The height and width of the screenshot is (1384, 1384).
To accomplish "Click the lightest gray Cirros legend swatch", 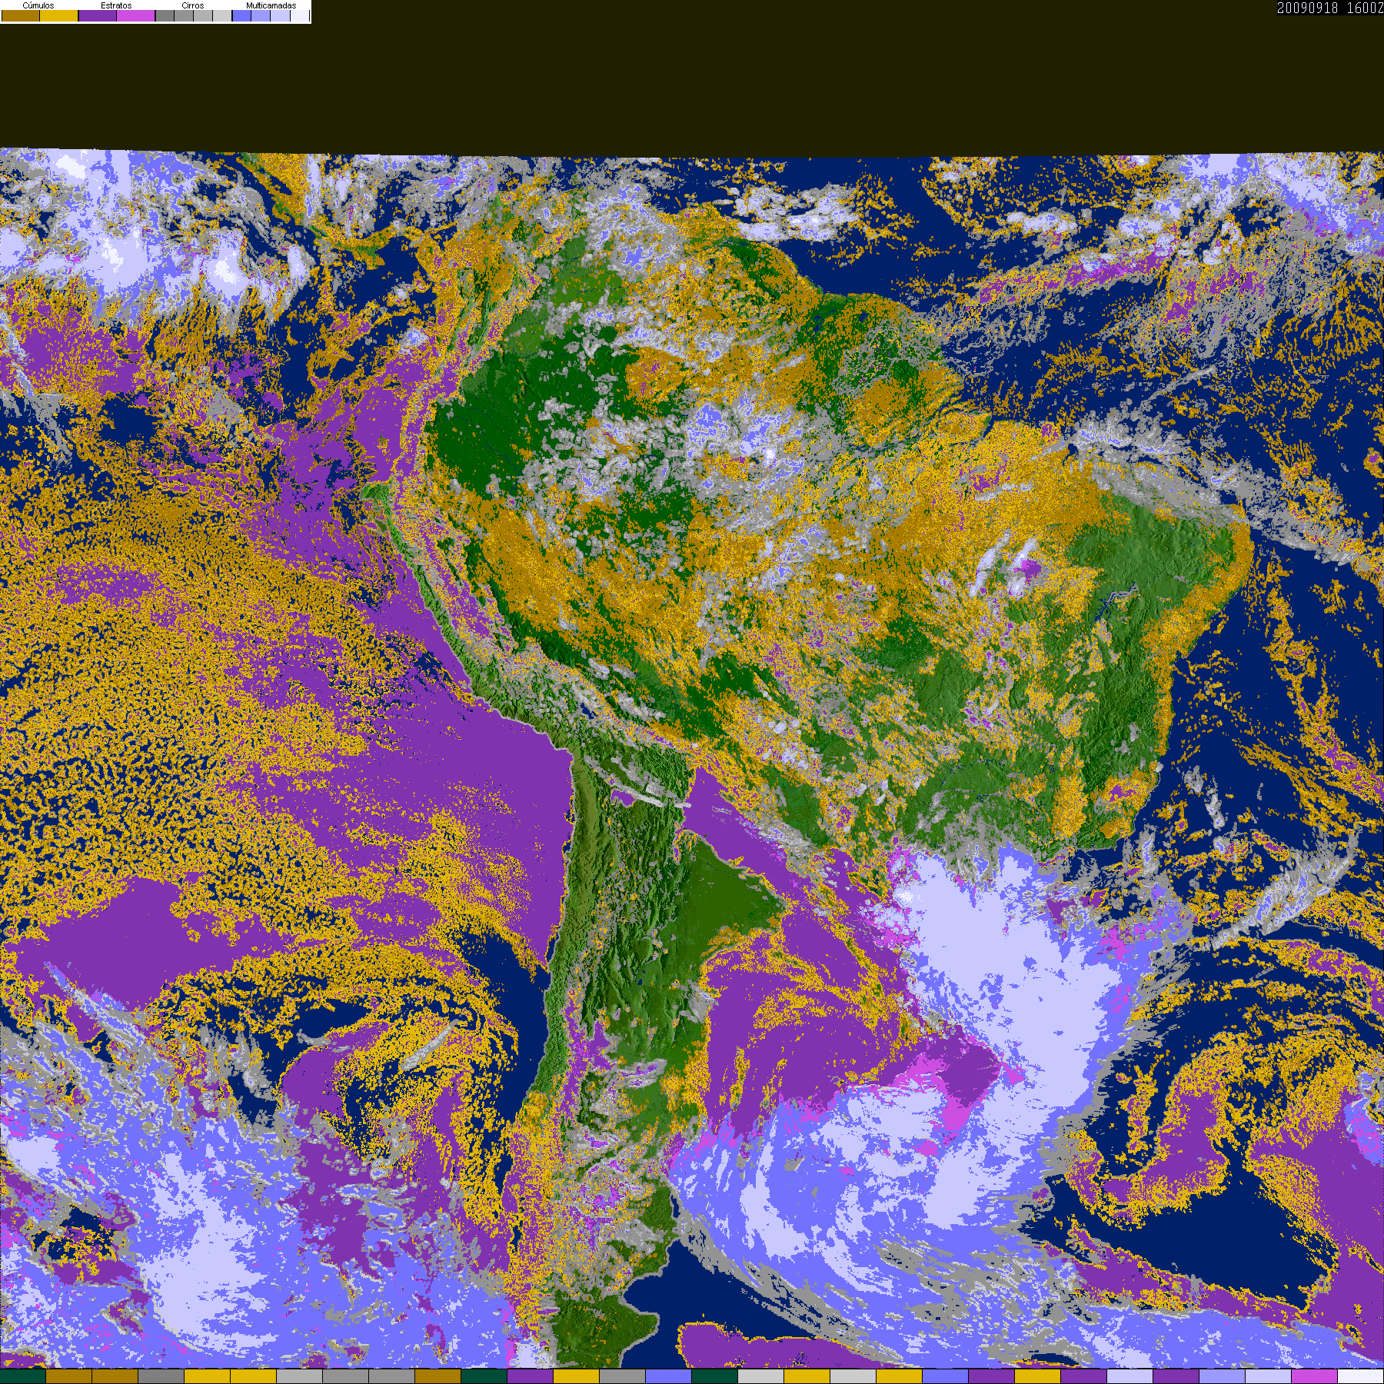I will [222, 15].
